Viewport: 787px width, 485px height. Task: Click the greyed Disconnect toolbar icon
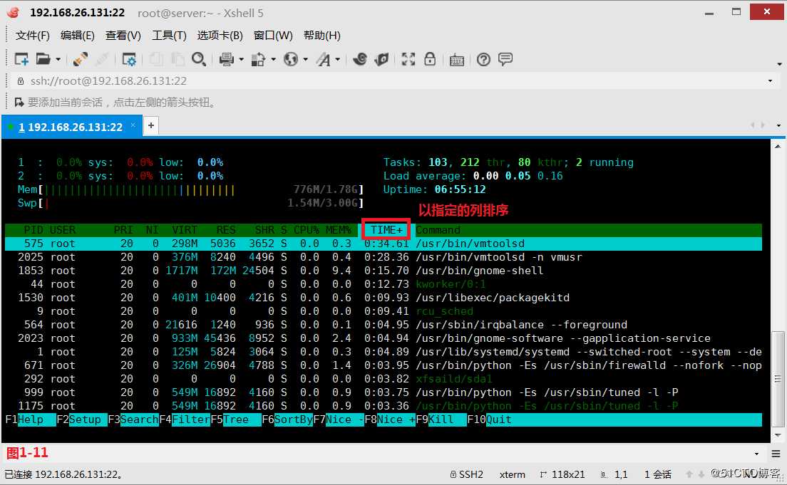[x=102, y=59]
